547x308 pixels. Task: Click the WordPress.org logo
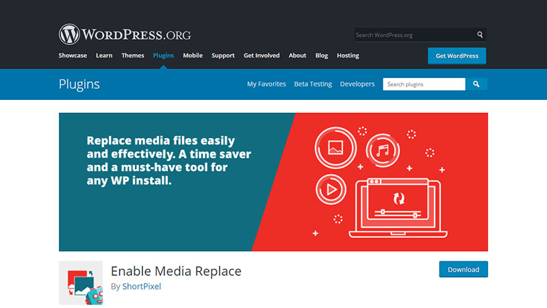coord(125,34)
